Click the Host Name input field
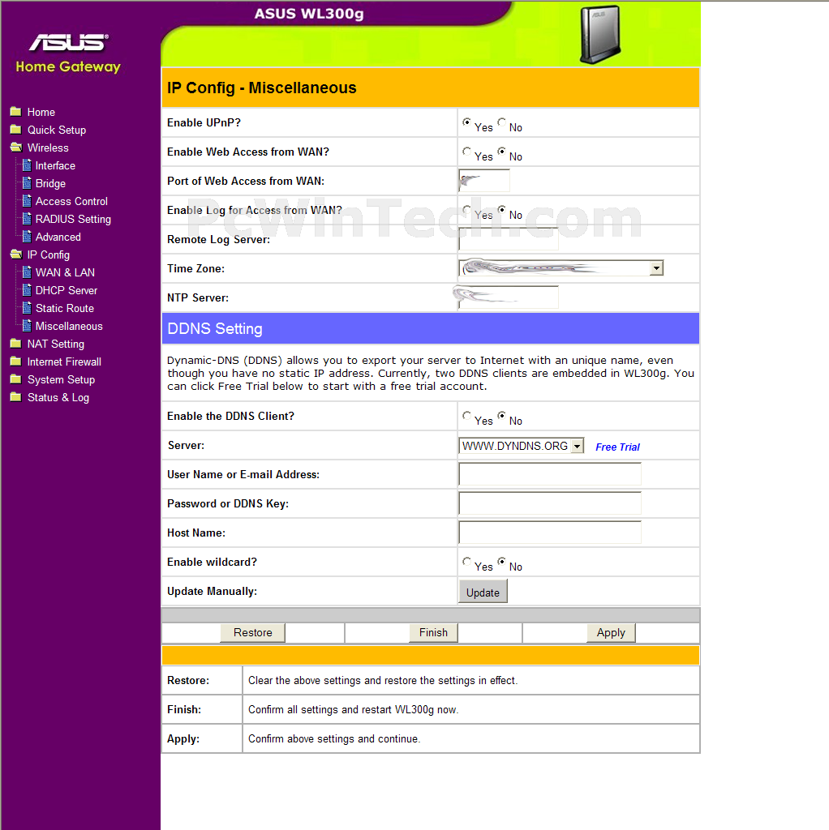This screenshot has height=830, width=829. pyautogui.click(x=550, y=532)
